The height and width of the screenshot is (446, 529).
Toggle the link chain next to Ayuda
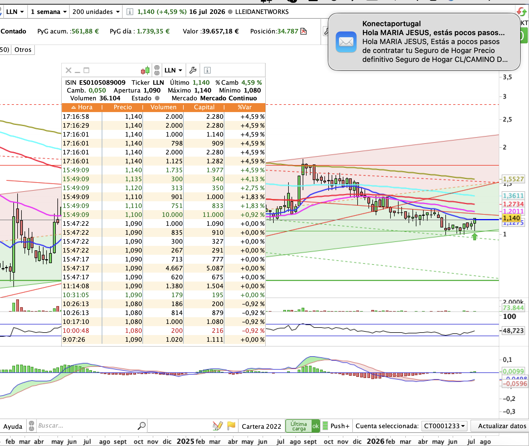tap(31, 426)
